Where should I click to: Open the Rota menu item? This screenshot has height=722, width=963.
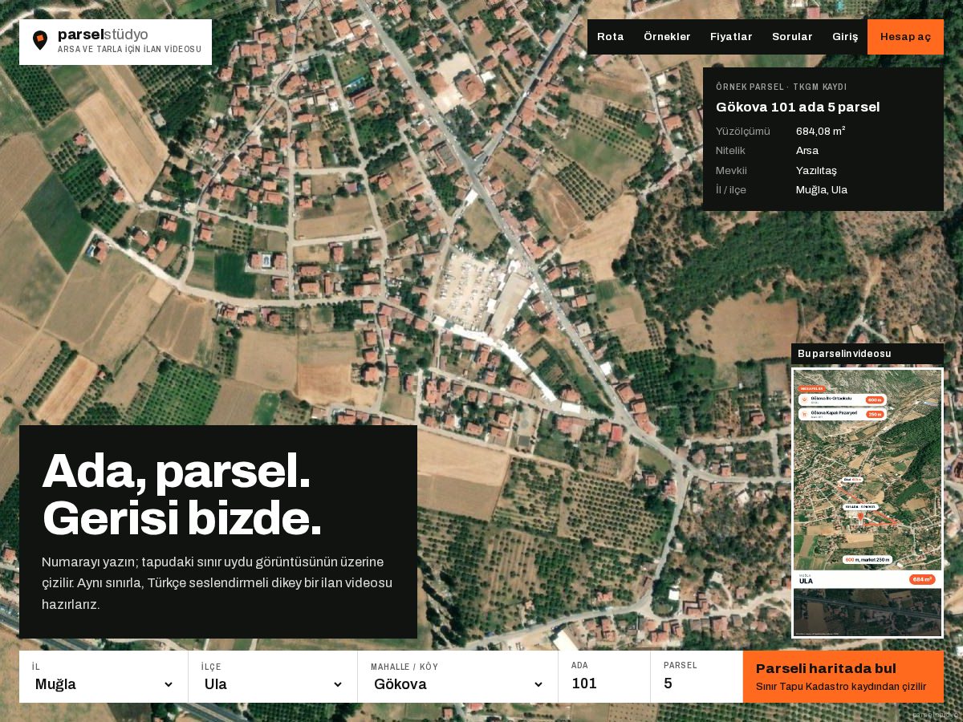[610, 37]
